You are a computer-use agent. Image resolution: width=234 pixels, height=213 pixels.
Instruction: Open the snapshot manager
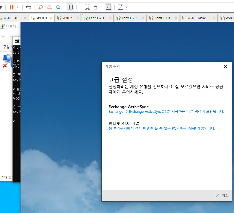click(x=58, y=7)
